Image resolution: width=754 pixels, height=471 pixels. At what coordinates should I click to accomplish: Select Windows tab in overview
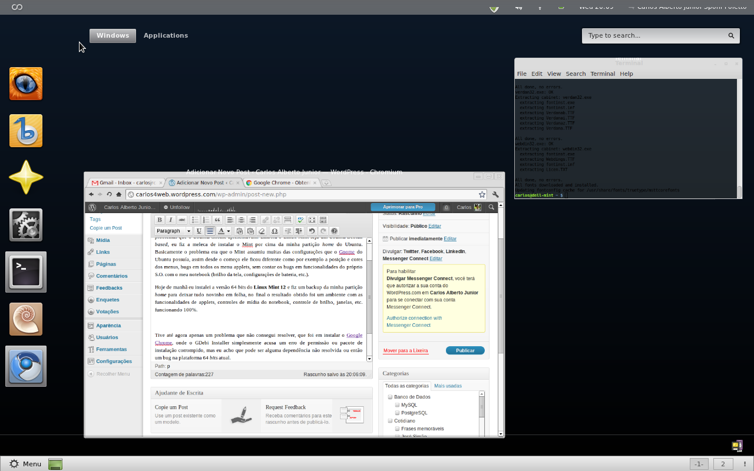113,35
